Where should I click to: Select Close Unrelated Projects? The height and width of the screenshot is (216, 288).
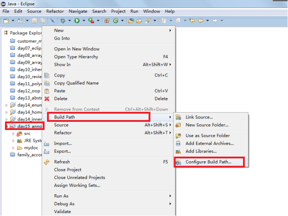(109, 178)
